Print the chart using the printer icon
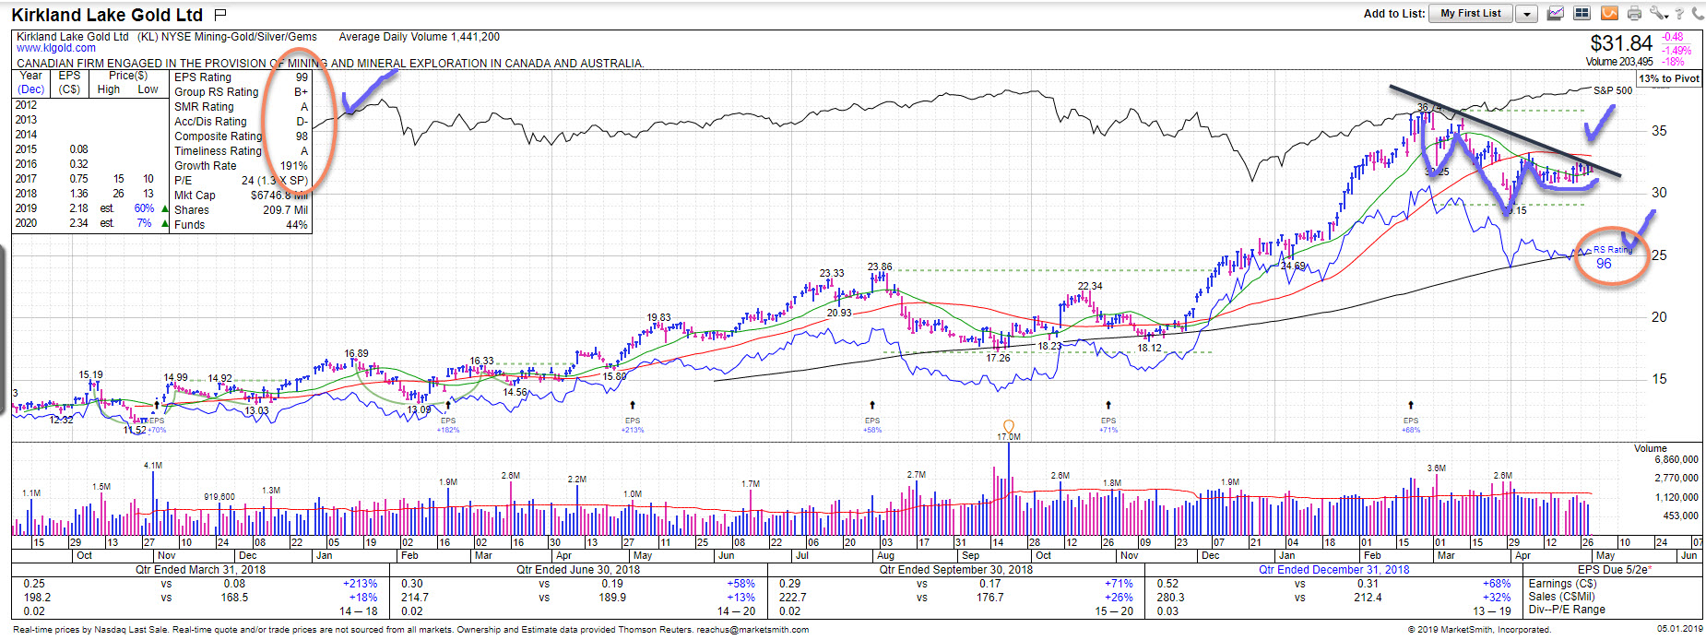 click(1634, 13)
